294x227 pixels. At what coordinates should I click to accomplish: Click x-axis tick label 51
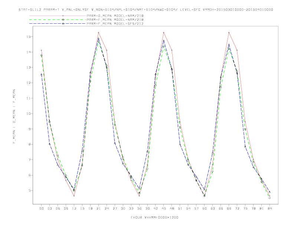(180, 208)
